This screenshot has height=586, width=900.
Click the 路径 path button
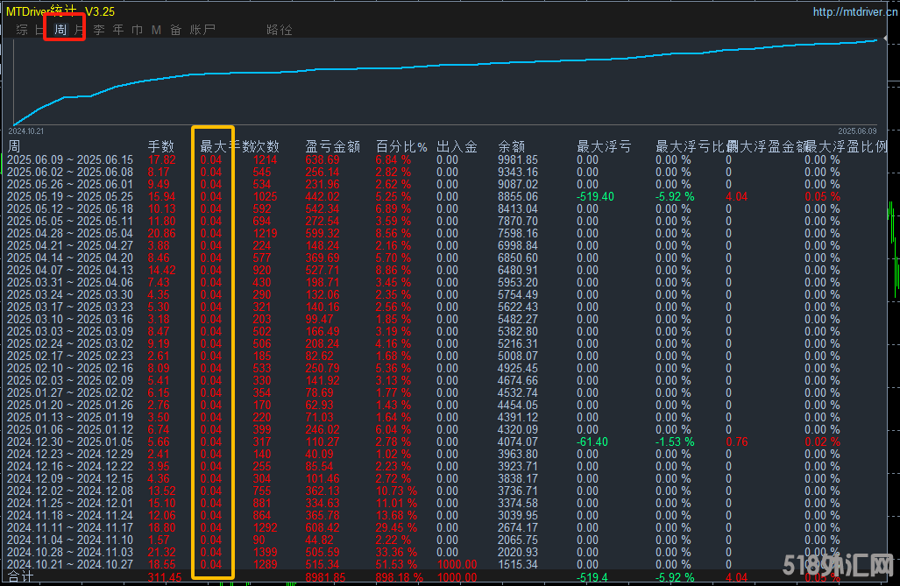click(x=279, y=30)
